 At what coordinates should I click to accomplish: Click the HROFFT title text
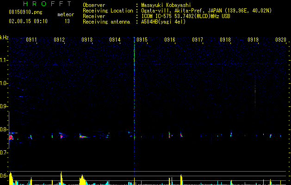point(47,4)
